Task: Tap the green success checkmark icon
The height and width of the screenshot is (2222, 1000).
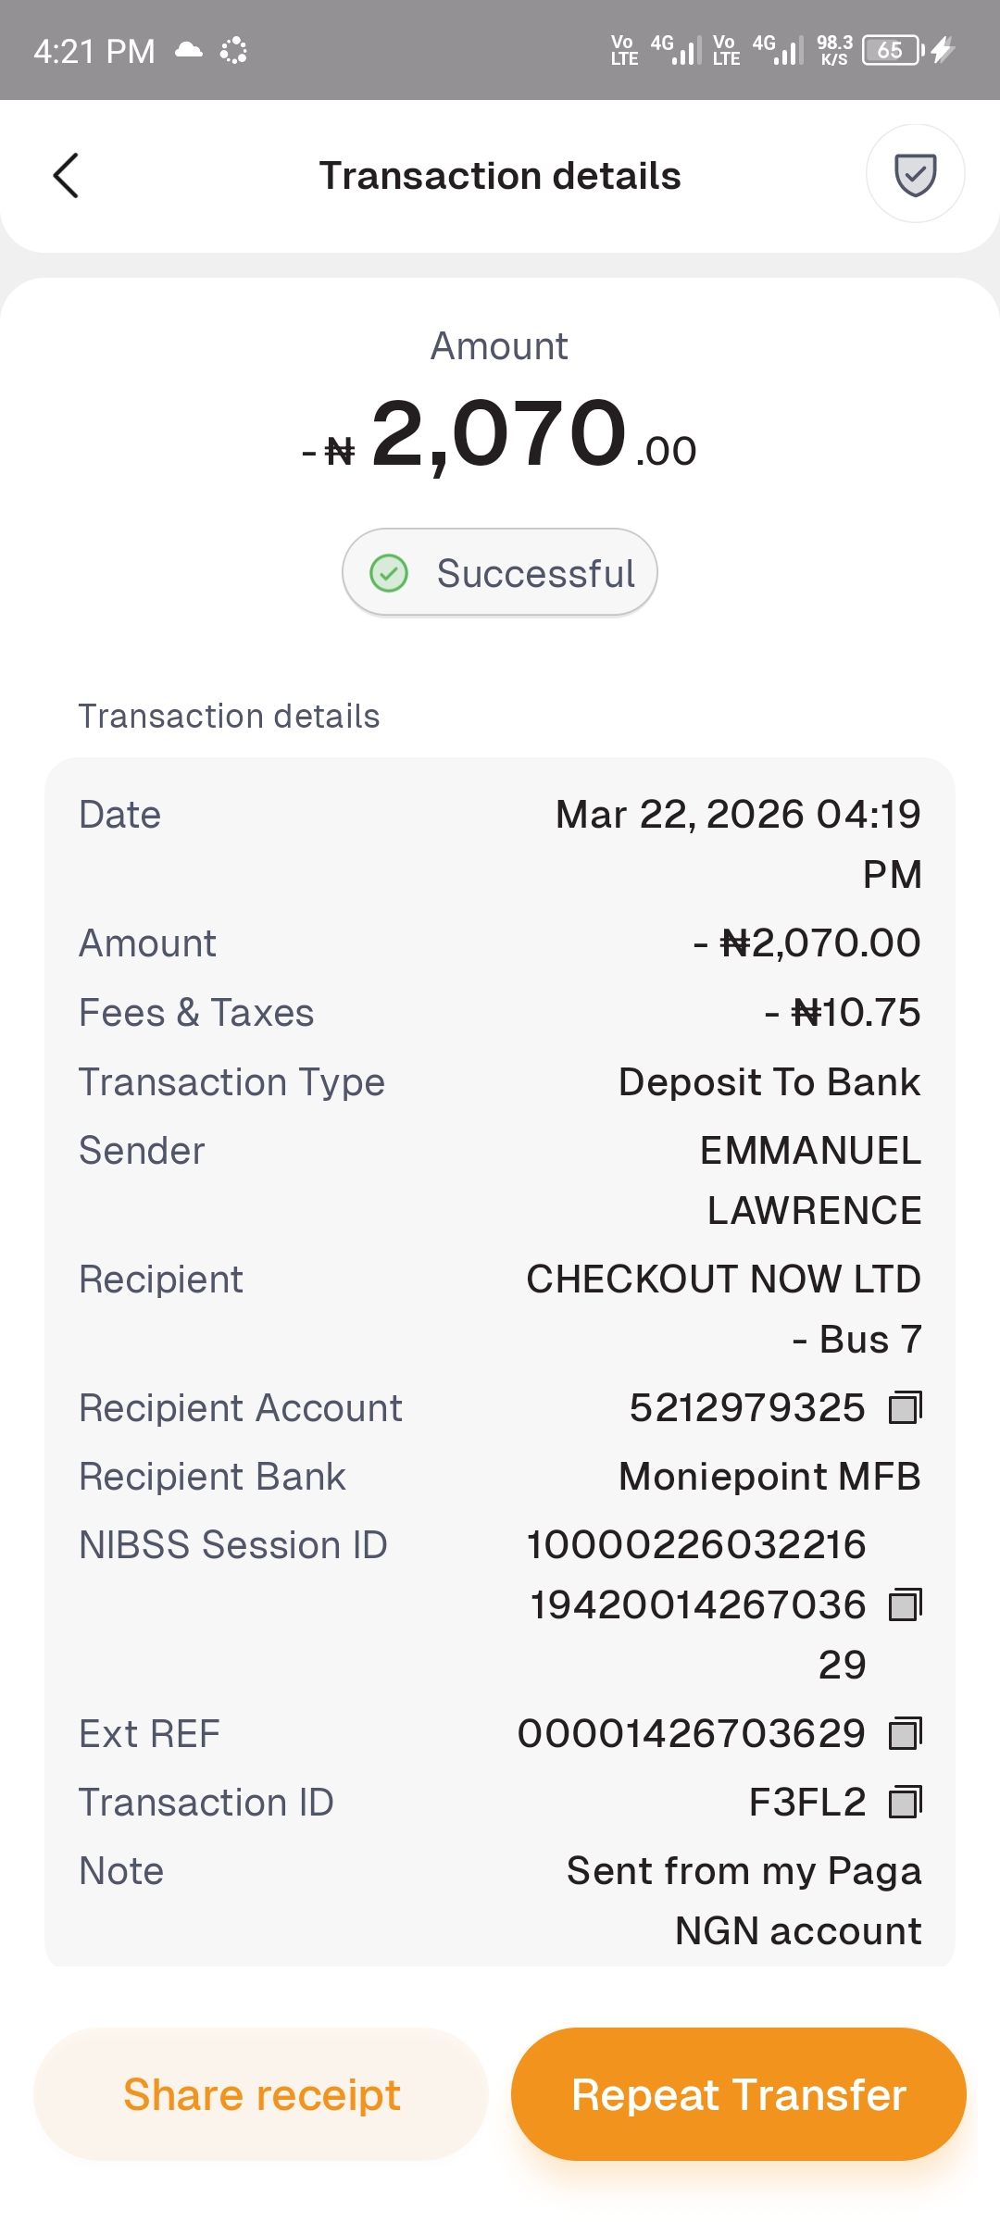Action: [389, 573]
